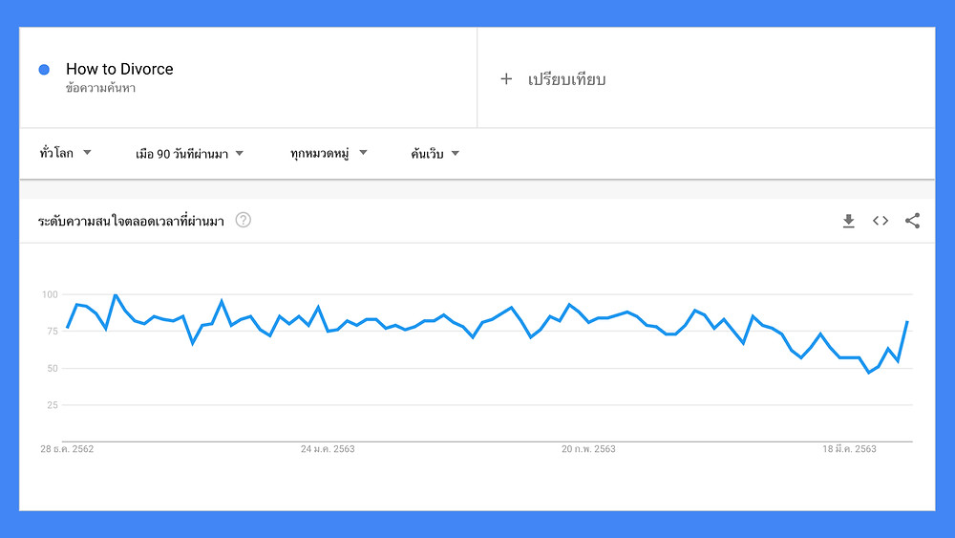Expand the ทุกหมวดหมู่ category dropdown
This screenshot has width=955, height=538.
click(329, 153)
